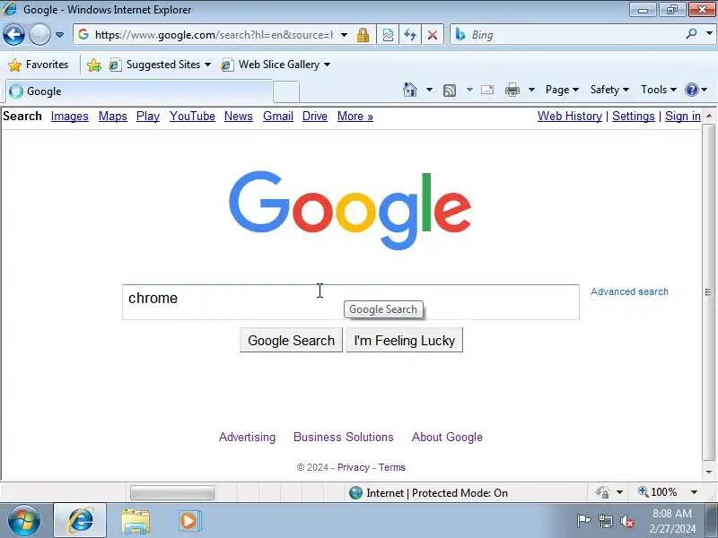
Task: Refresh the page with the Refresh icon
Action: [410, 35]
